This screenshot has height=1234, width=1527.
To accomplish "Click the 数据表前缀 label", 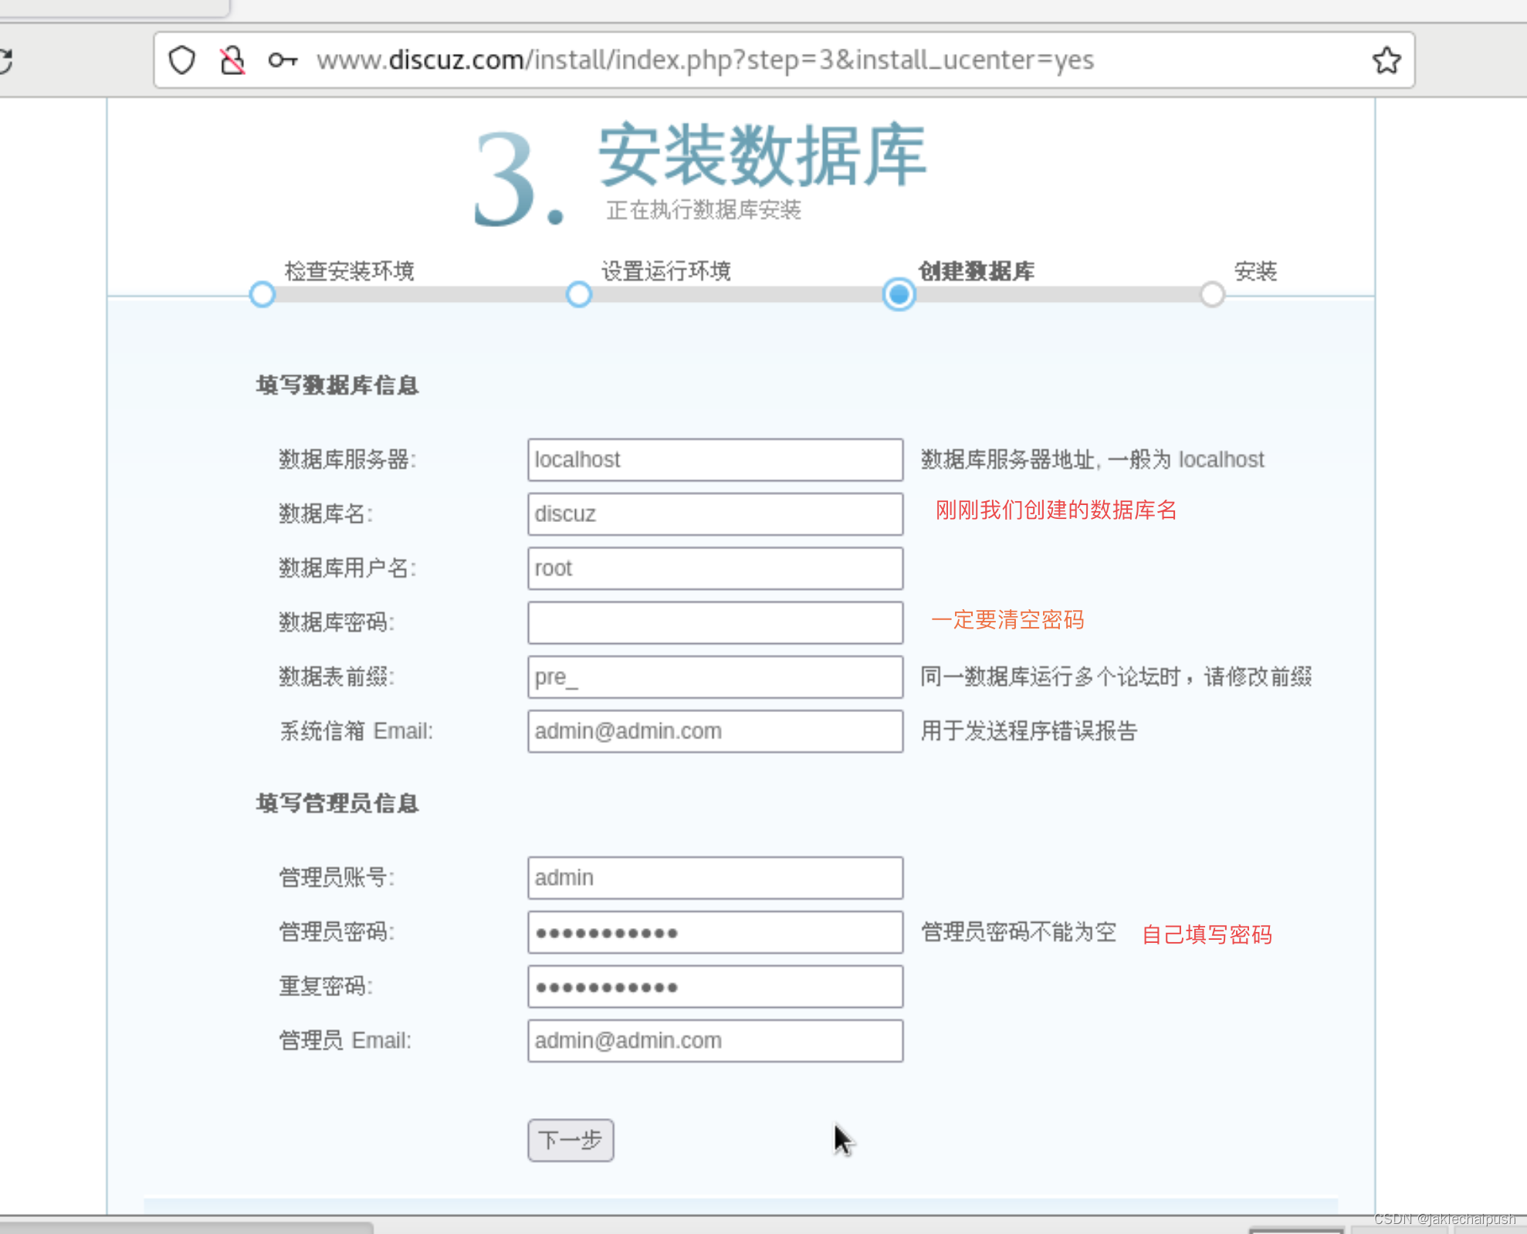I will [337, 676].
